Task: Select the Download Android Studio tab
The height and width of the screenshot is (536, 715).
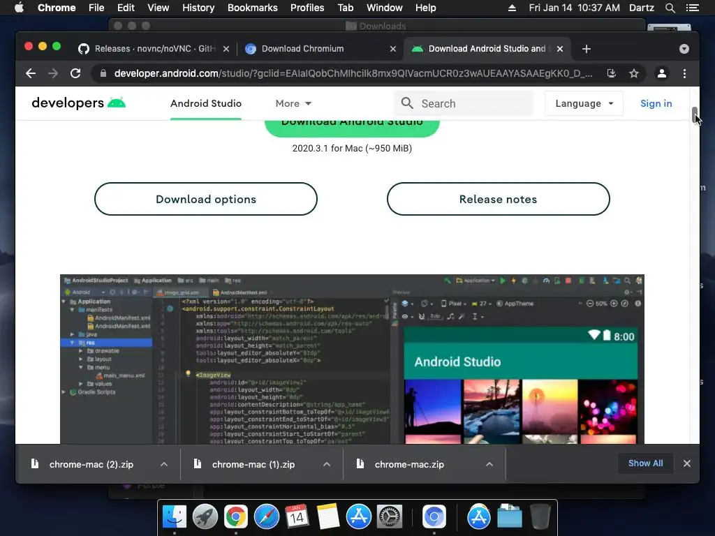Action: point(487,49)
